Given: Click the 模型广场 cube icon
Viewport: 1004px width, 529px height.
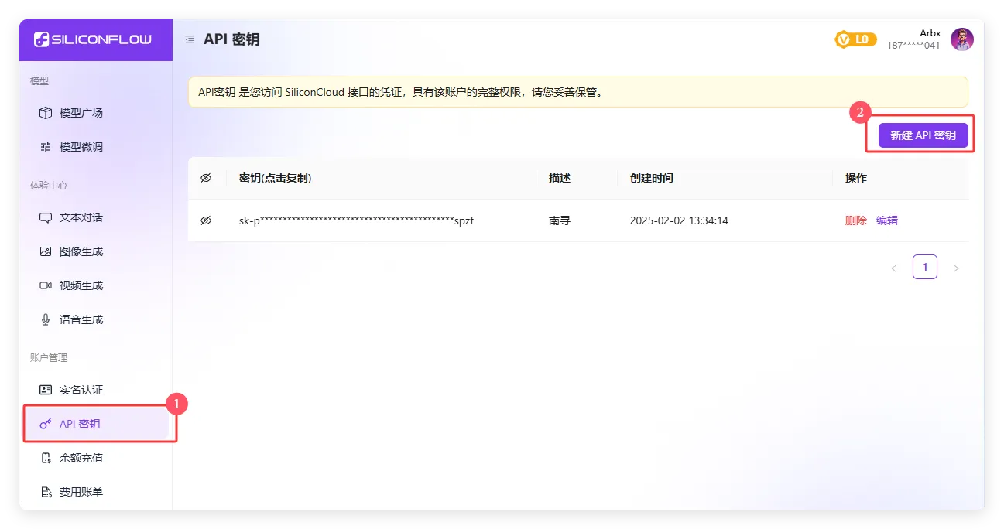Looking at the screenshot, I should tap(46, 113).
